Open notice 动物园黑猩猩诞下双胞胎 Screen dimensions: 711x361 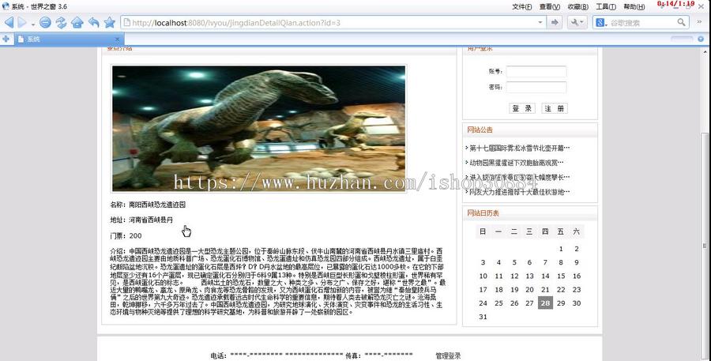pyautogui.click(x=517, y=163)
